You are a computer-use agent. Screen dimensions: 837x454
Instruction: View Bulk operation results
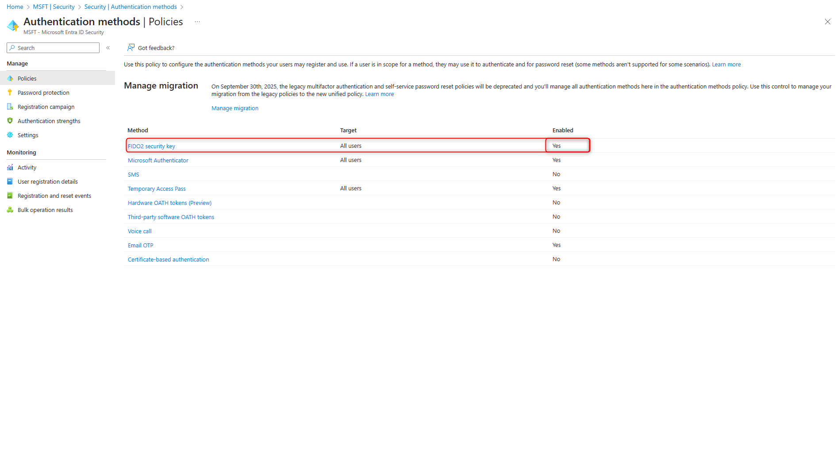pyautogui.click(x=45, y=210)
